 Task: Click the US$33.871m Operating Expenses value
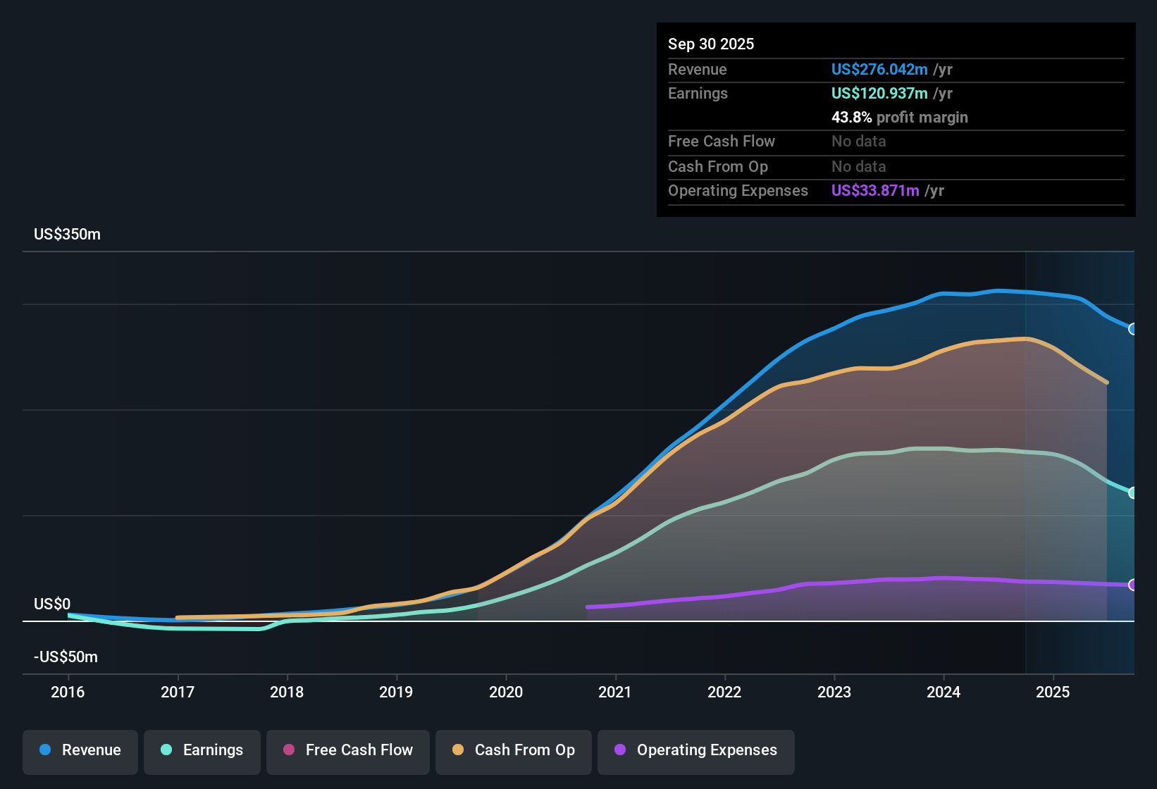[x=874, y=190]
